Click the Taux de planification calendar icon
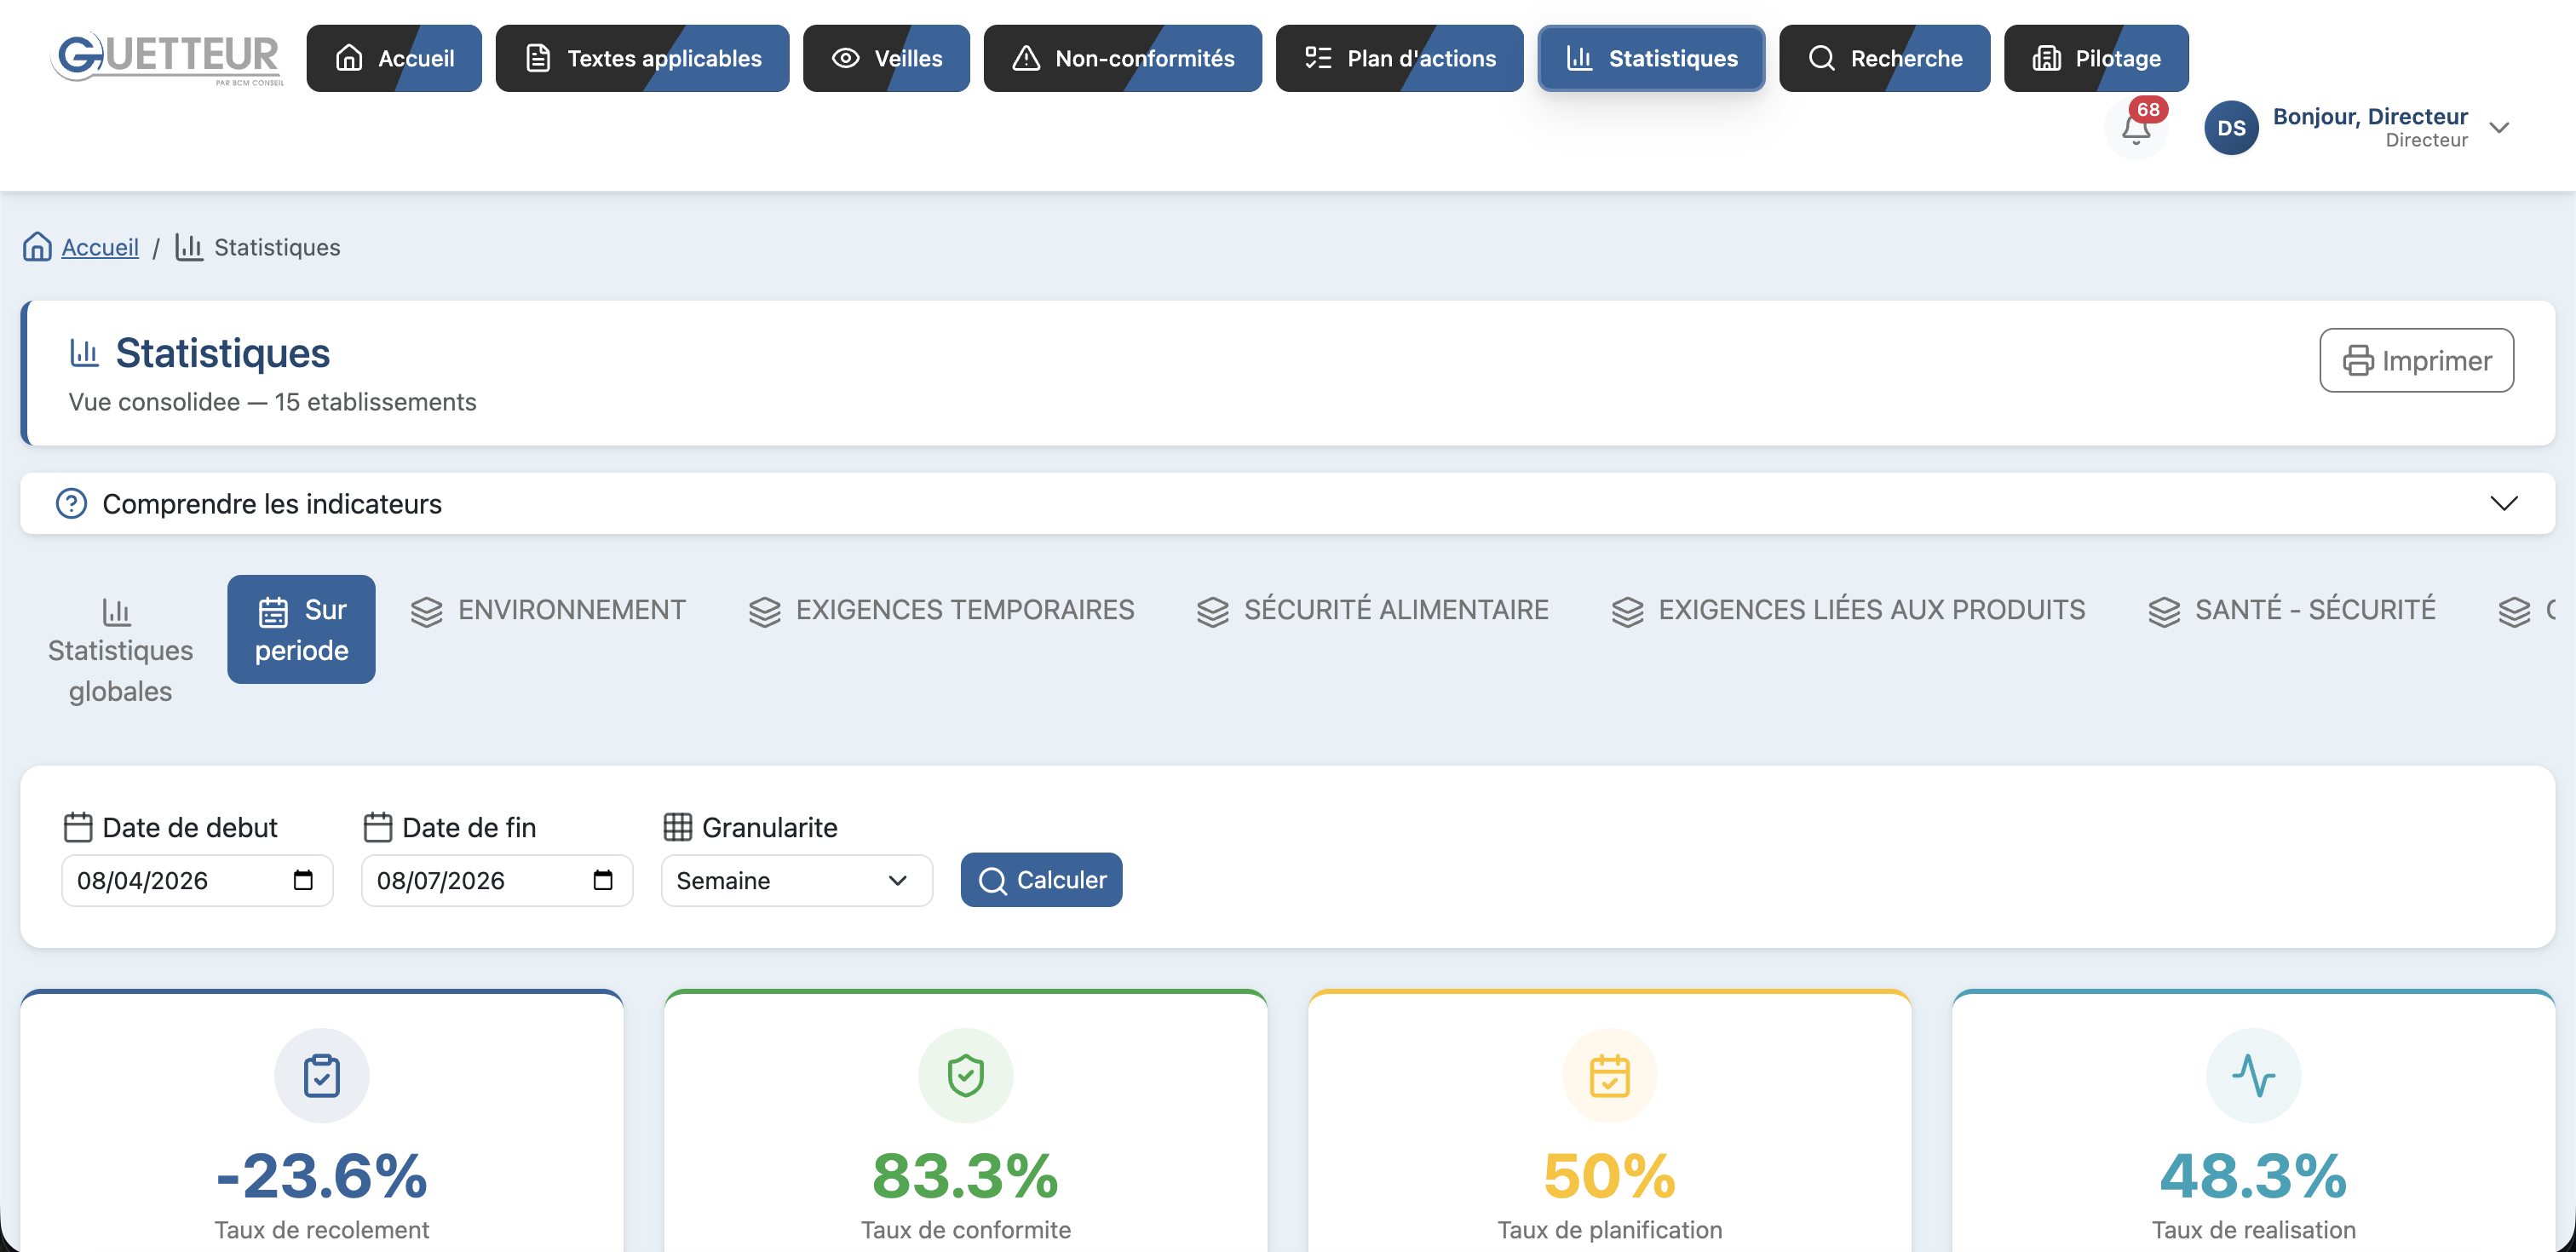 1610,1076
